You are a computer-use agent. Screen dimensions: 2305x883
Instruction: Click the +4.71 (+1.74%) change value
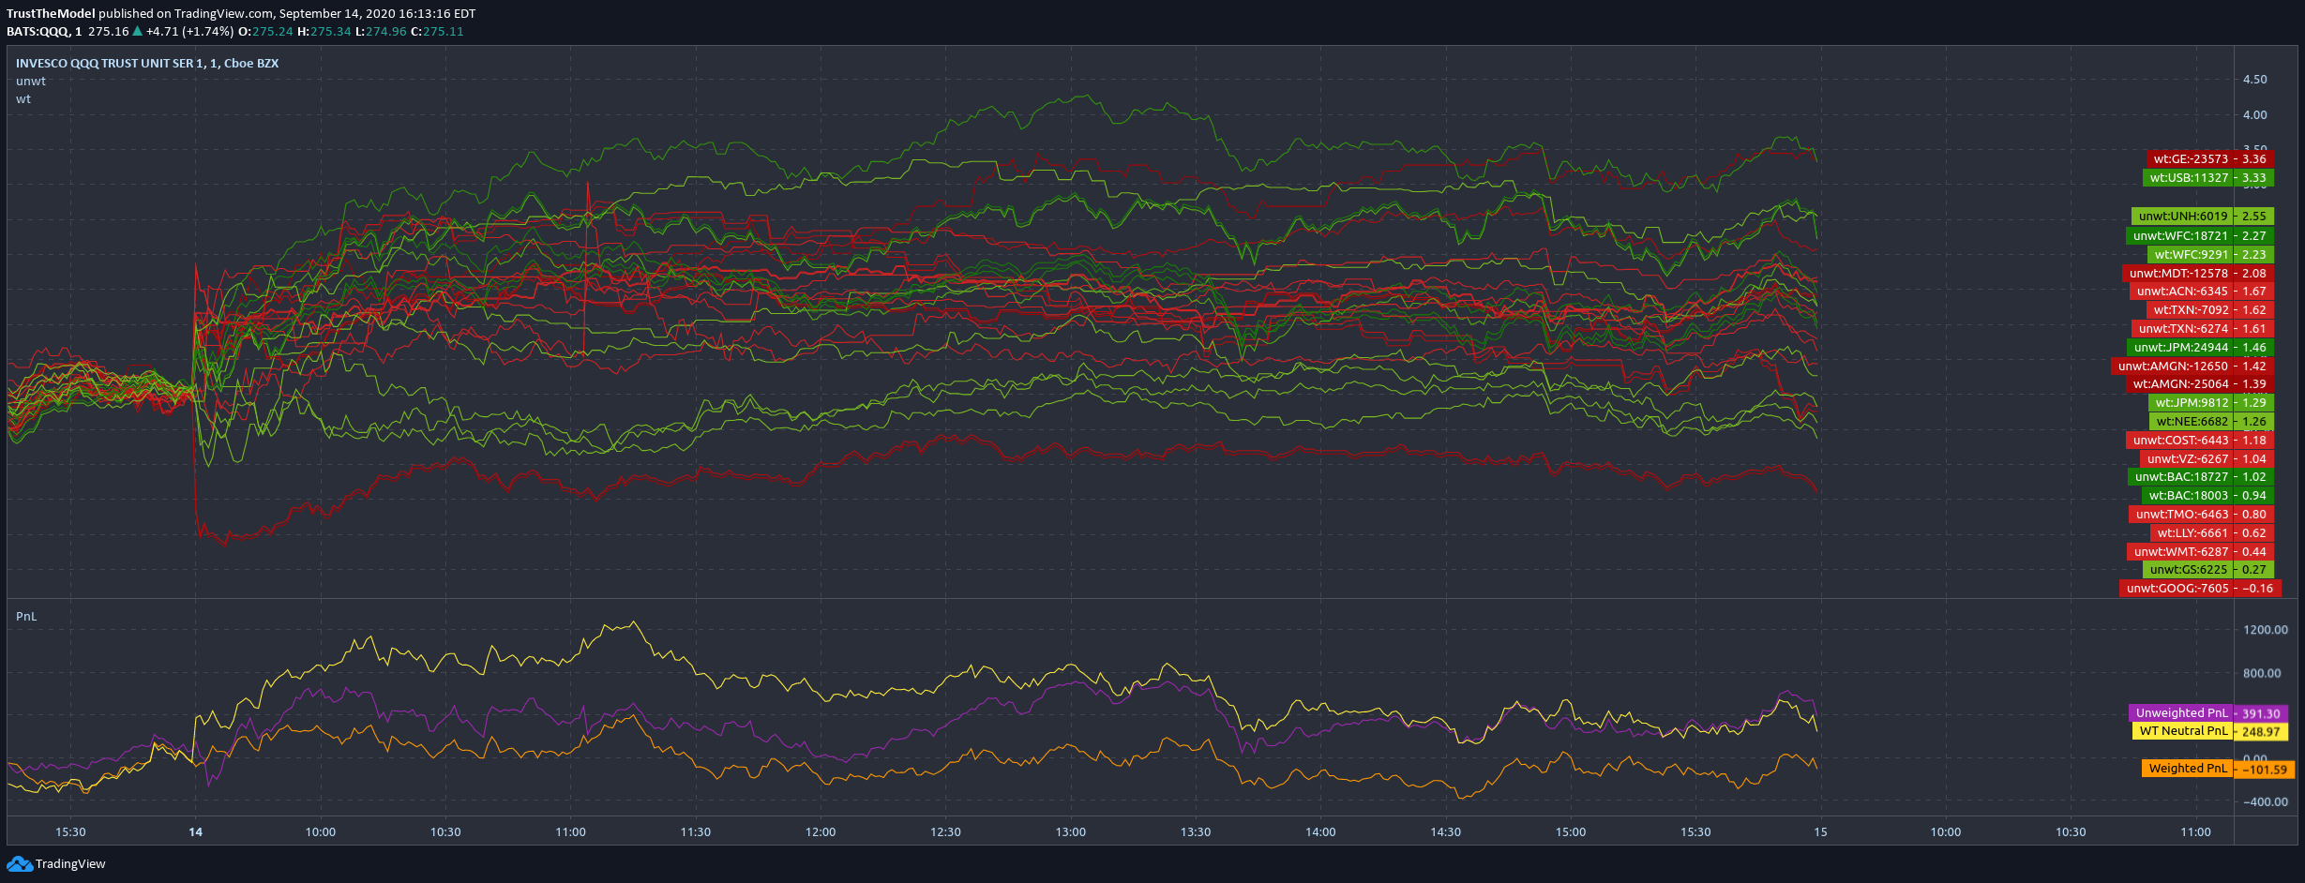190,31
